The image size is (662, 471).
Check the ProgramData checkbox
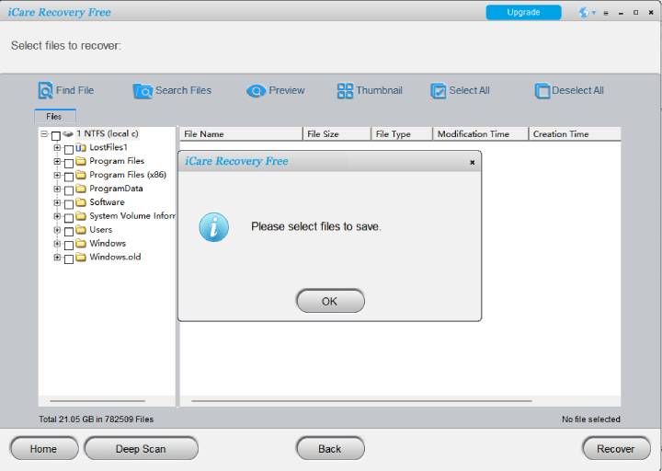coord(69,191)
